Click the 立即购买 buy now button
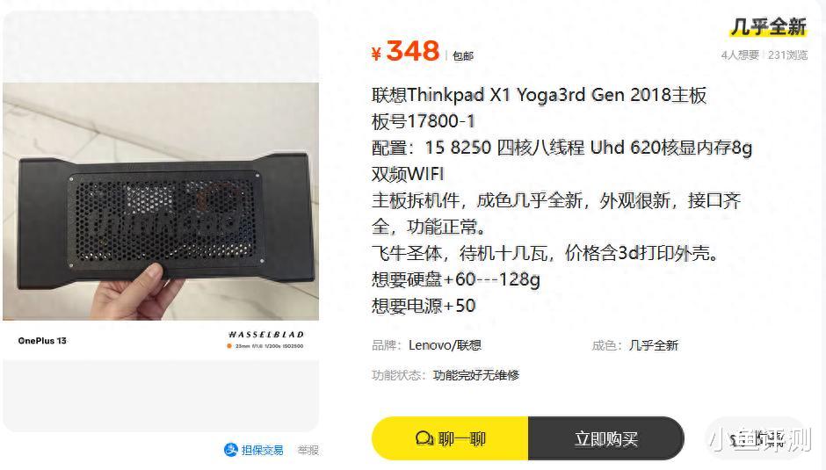The image size is (826, 470). tap(605, 438)
